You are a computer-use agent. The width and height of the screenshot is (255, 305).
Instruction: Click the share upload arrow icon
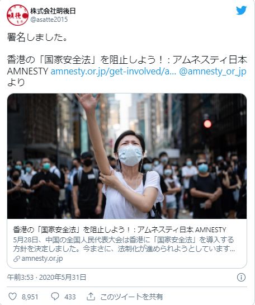[x=91, y=296]
